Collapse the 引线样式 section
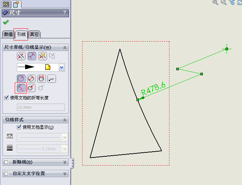The width and height of the screenshot is (242, 185). (x=65, y=120)
